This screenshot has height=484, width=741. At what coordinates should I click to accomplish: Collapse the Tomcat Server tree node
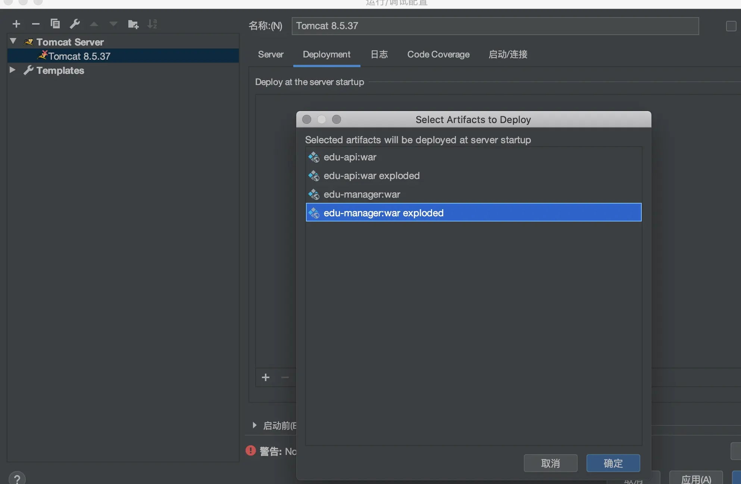pos(13,41)
